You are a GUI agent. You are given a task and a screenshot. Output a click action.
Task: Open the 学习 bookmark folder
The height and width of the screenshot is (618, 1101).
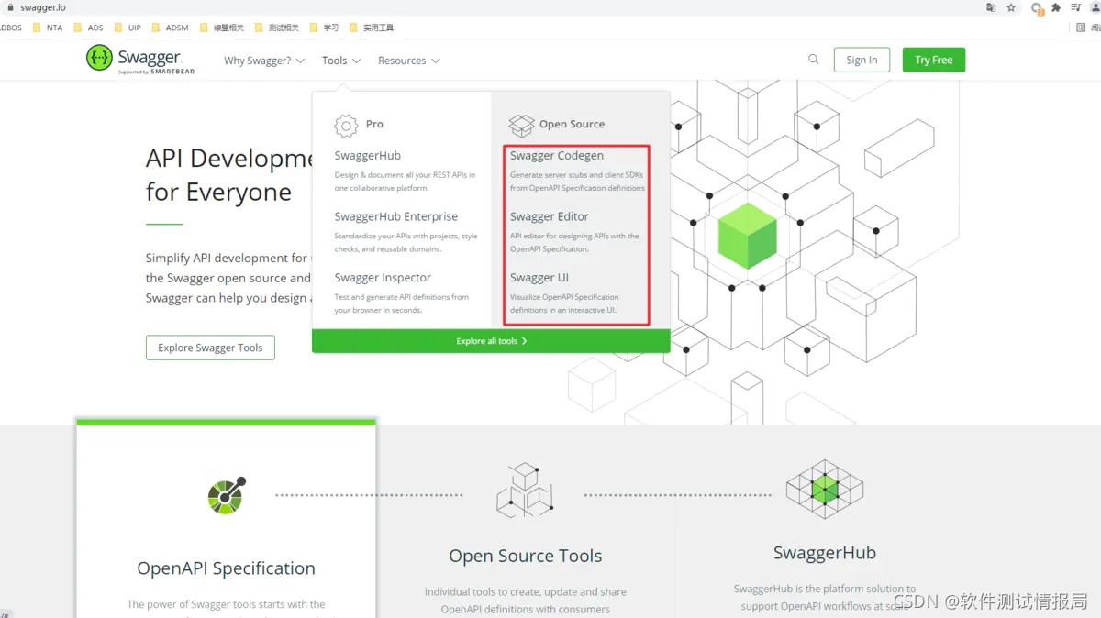325,28
